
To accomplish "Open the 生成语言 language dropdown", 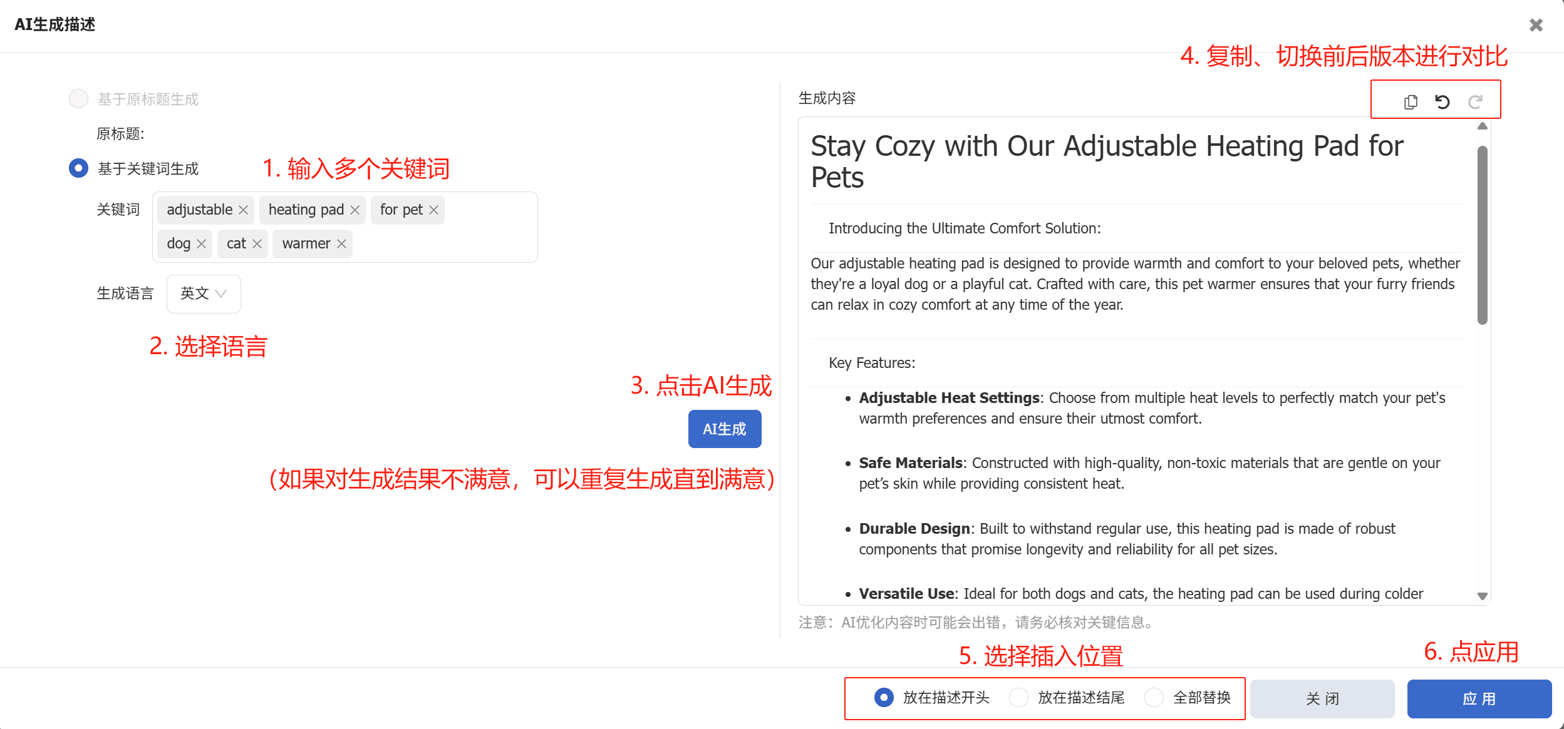I will pyautogui.click(x=204, y=293).
